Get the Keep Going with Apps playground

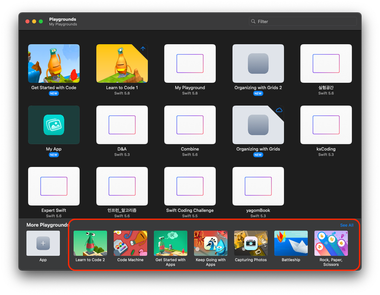[211, 243]
